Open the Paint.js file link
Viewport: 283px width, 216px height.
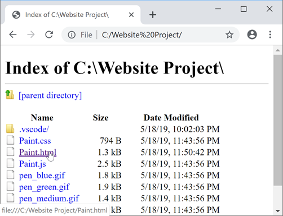(33, 164)
